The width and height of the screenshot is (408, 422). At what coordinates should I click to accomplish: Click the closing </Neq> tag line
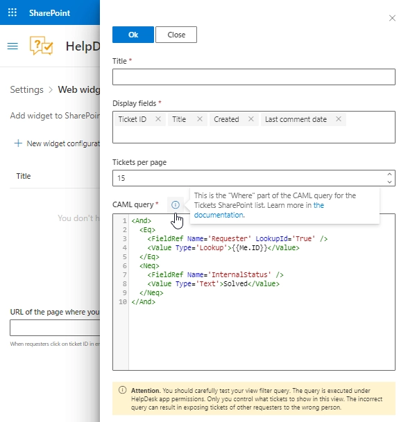[151, 293]
